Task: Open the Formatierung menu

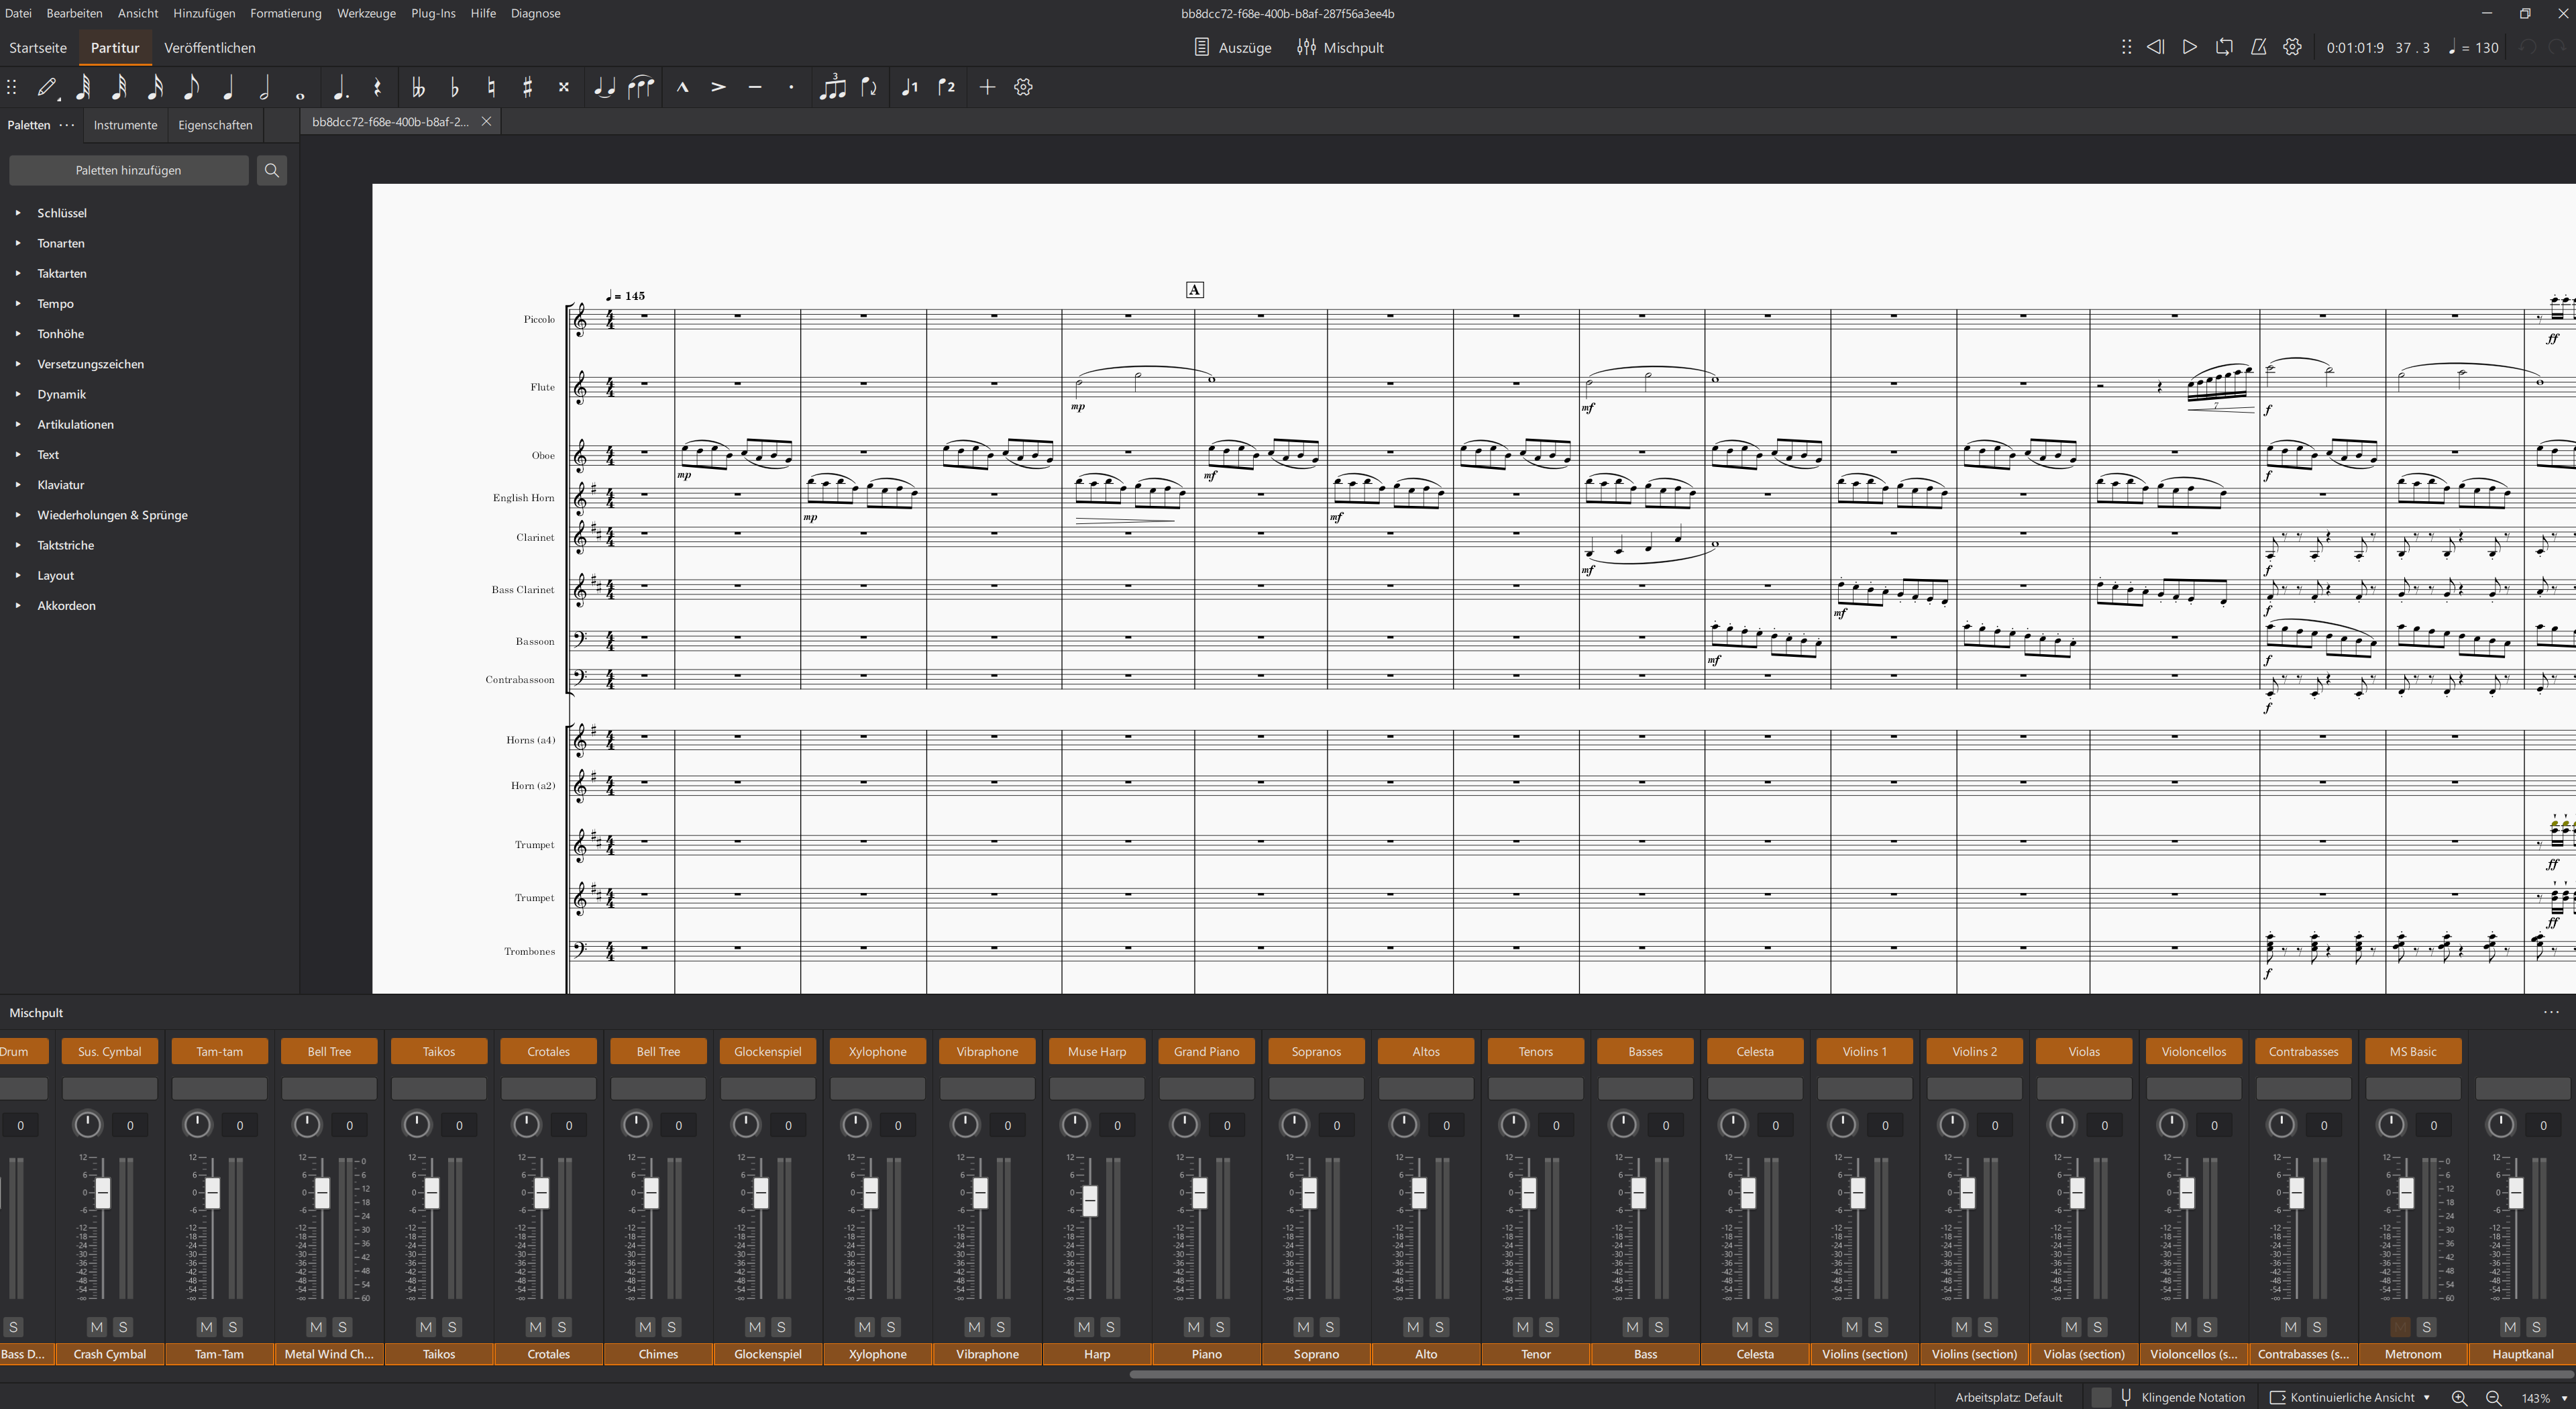Action: click(x=286, y=13)
